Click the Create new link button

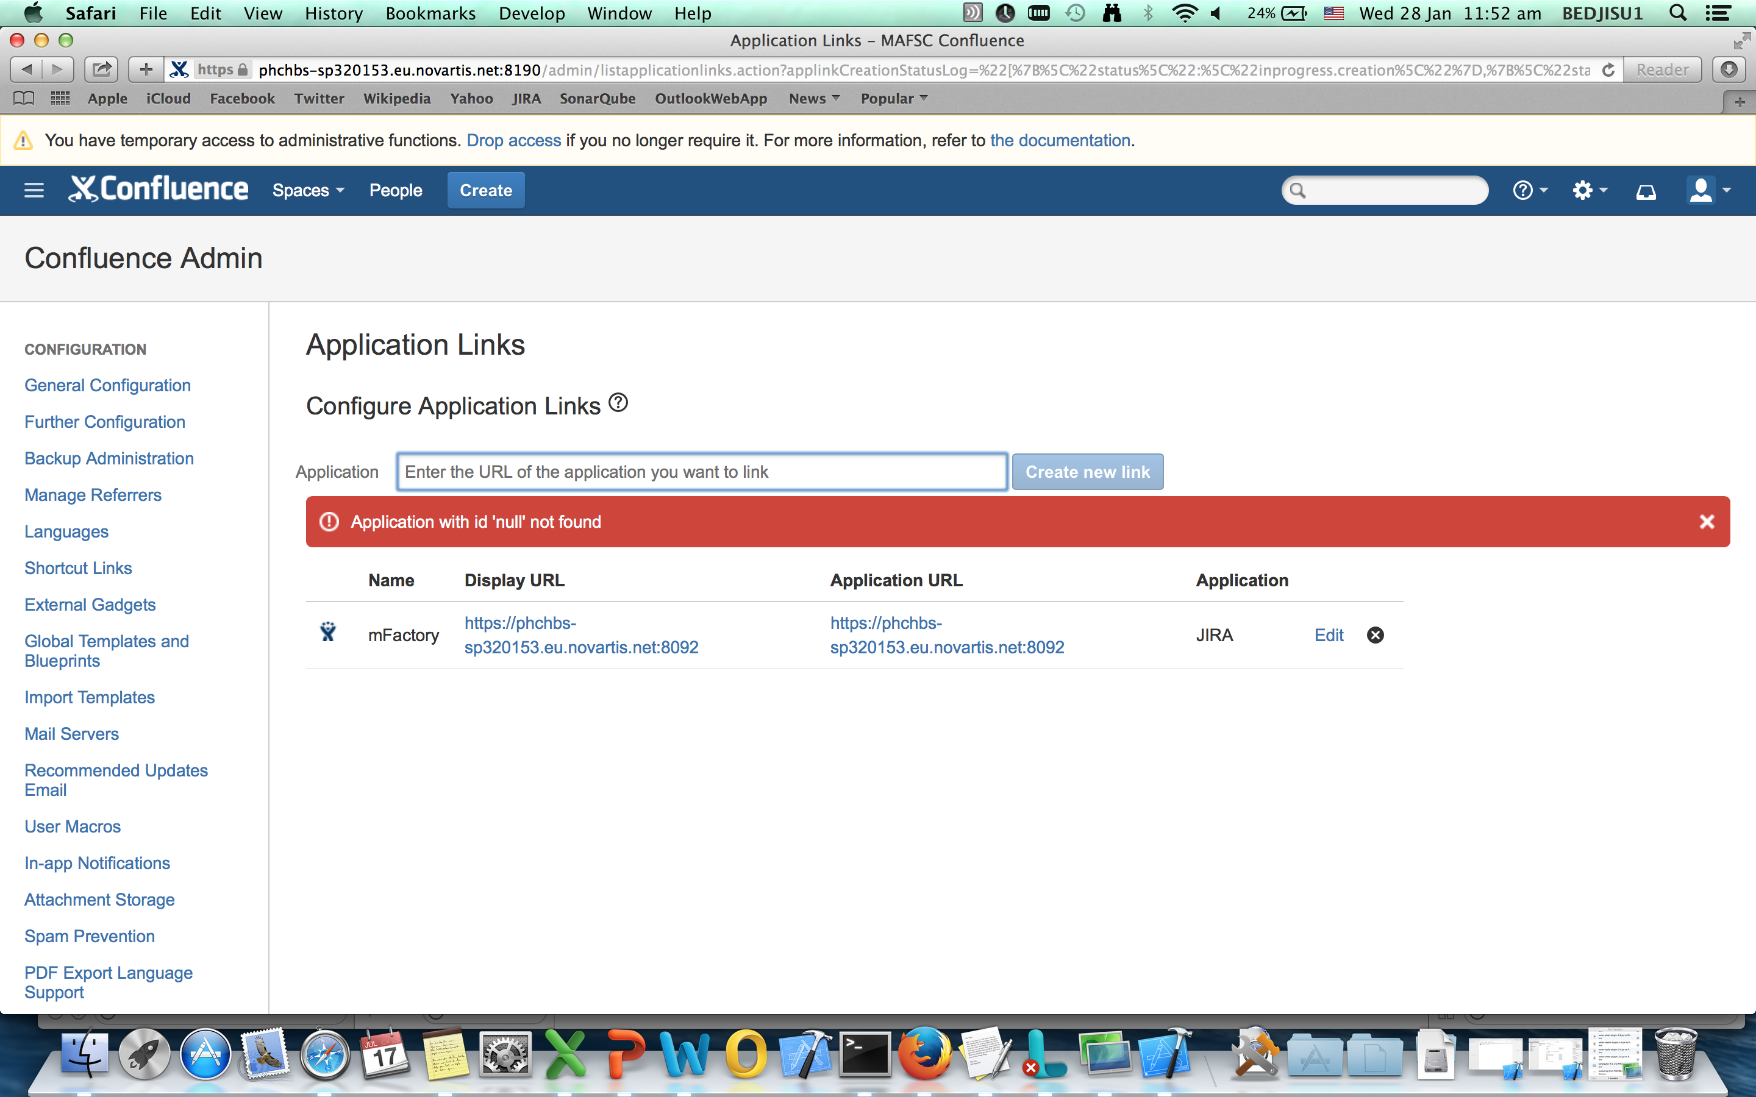click(x=1087, y=472)
